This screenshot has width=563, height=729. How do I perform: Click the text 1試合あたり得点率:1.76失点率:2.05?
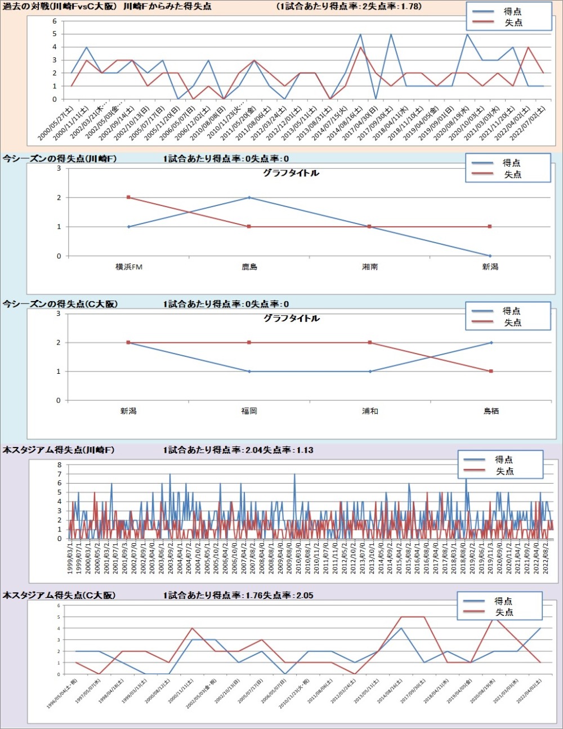238,595
